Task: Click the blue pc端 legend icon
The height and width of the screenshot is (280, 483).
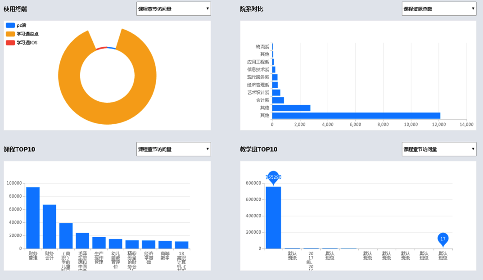Action: [10, 26]
